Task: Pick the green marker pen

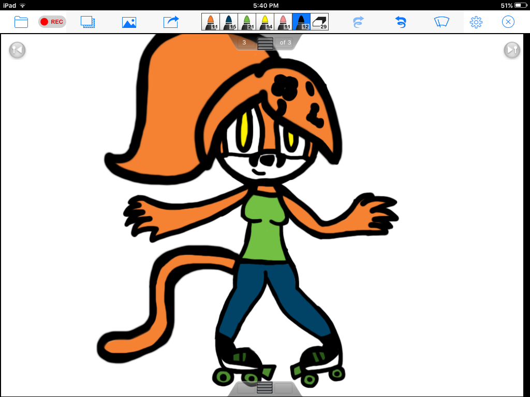Action: pos(247,22)
